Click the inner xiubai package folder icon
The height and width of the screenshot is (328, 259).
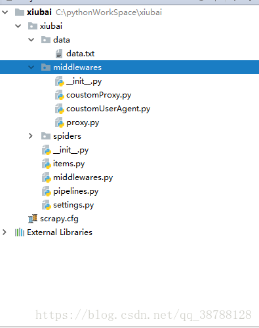coord(33,26)
